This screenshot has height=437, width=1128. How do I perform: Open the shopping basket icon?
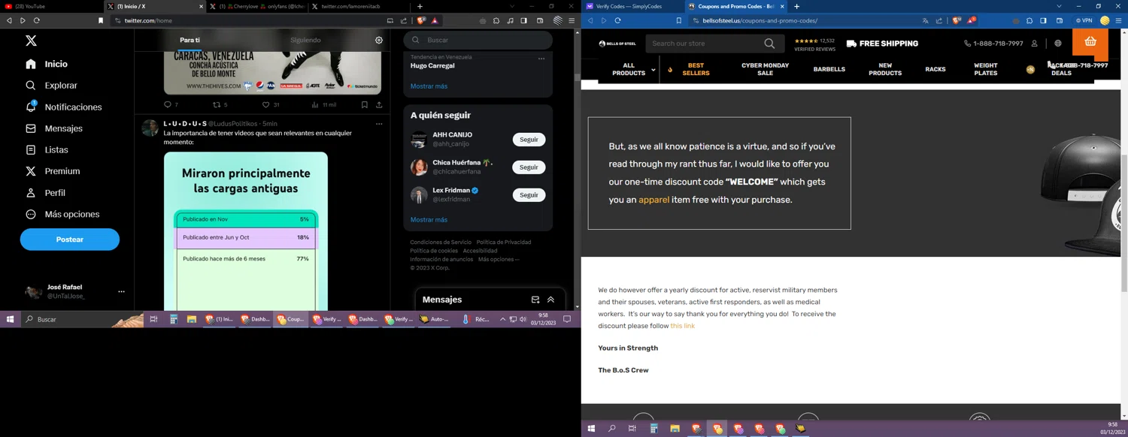(x=1090, y=42)
